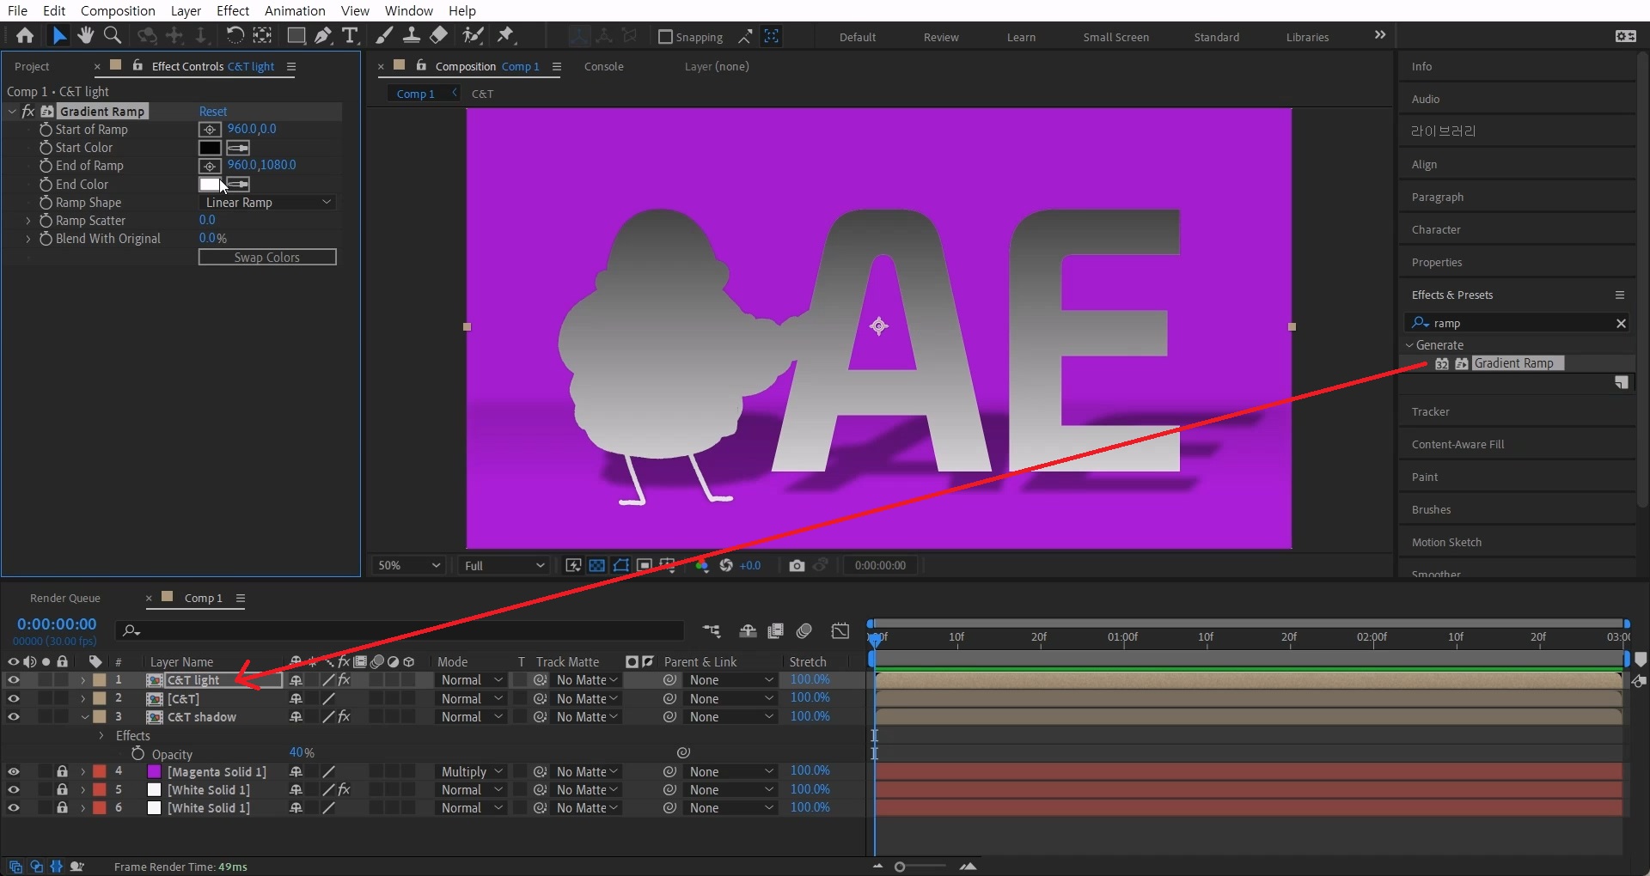This screenshot has height=876, width=1650.
Task: Switch to the Console tab
Action: (604, 66)
